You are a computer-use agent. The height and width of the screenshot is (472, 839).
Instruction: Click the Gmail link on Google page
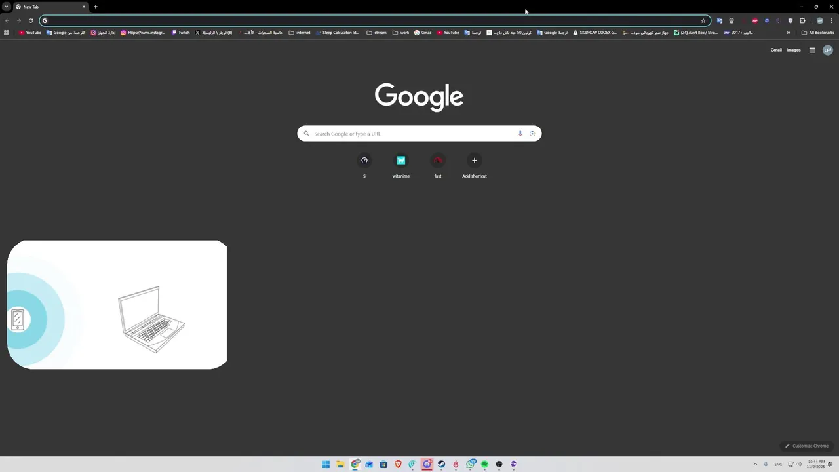pyautogui.click(x=776, y=50)
